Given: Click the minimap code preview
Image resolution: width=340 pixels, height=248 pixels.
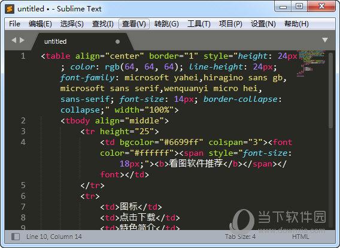Looking at the screenshot, I should click(x=312, y=63).
